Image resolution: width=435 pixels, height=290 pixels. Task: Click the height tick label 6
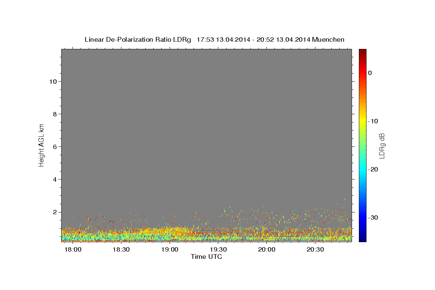pos(55,147)
